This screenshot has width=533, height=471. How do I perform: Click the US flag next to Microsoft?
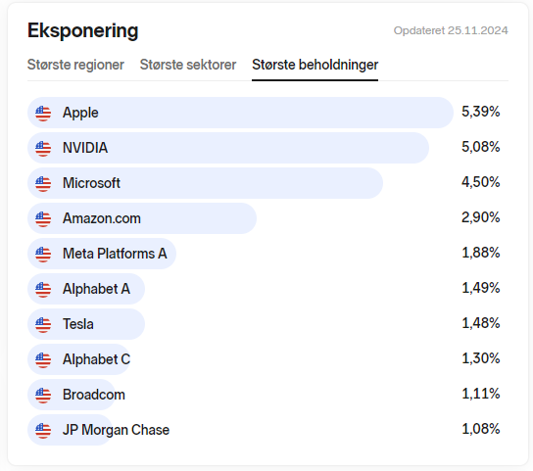click(x=43, y=184)
